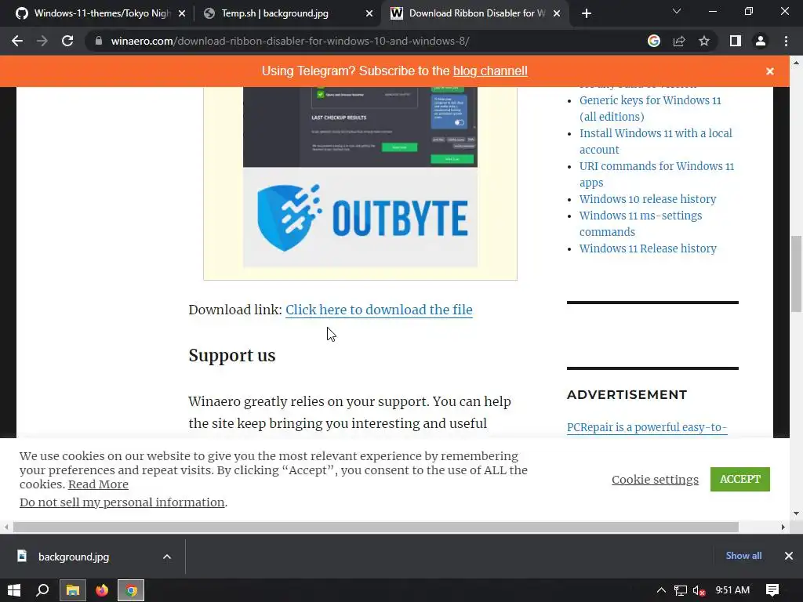The height and width of the screenshot is (602, 803).
Task: Reload the current page
Action: tap(67, 41)
